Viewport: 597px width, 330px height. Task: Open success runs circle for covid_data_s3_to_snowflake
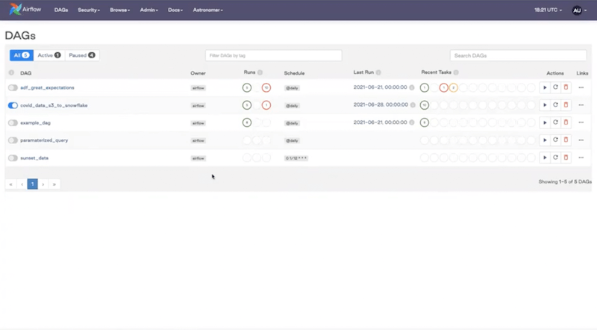pos(247,105)
